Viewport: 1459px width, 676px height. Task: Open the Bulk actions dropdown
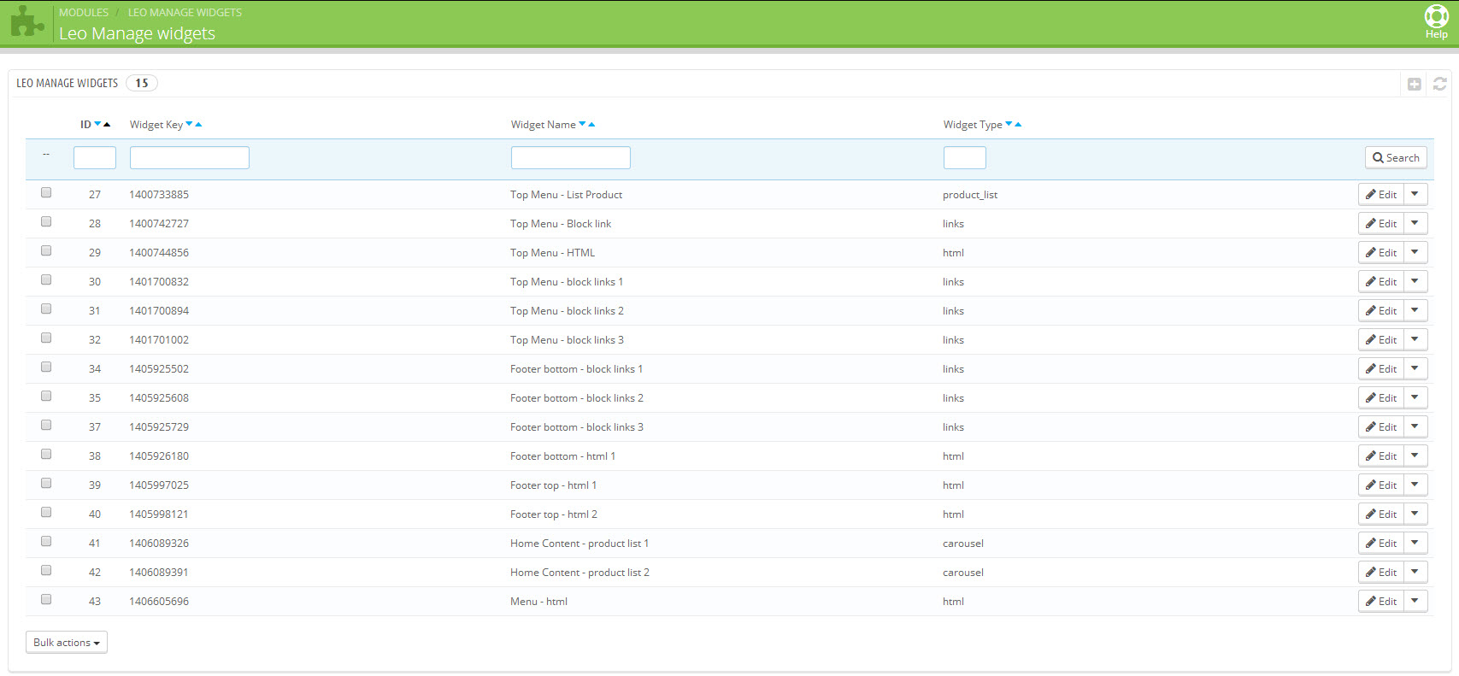coord(67,643)
